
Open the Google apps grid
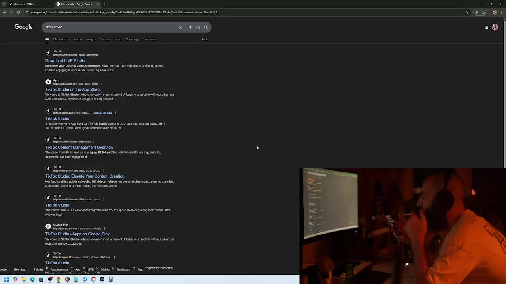(x=486, y=27)
